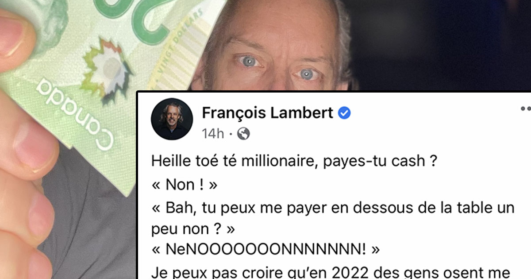
Task: Click the blue verified badge checkmark
Action: pos(344,114)
